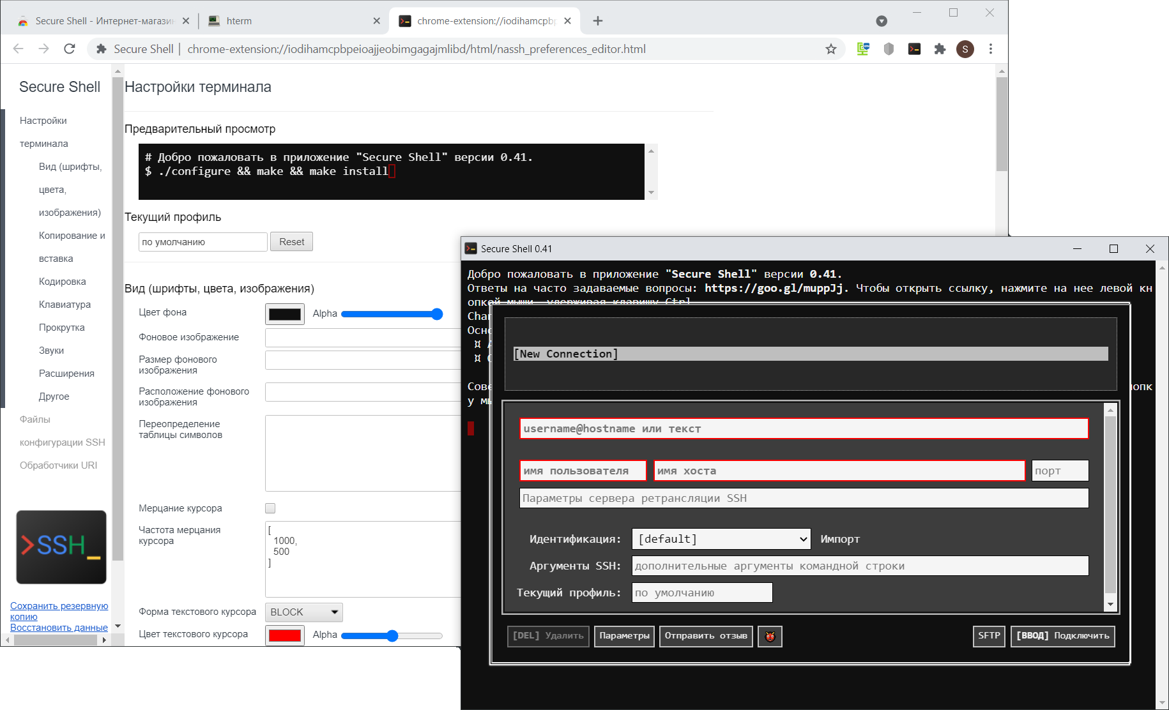This screenshot has width=1169, height=710.
Task: Switch to the Secure Shell web store tab
Action: pos(102,21)
